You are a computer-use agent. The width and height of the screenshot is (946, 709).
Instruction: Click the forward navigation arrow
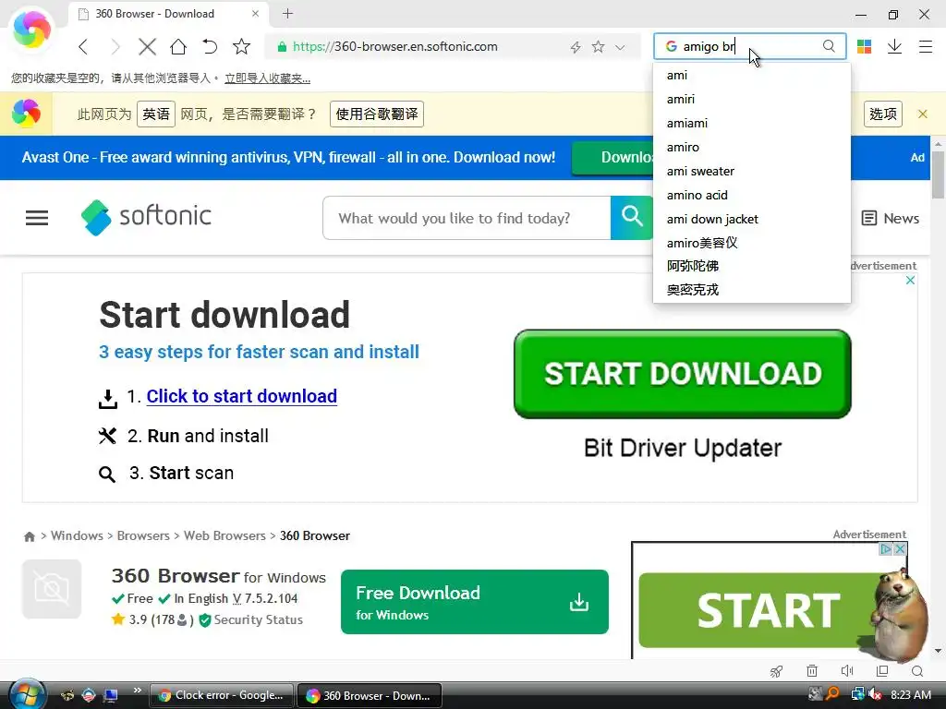[115, 46]
